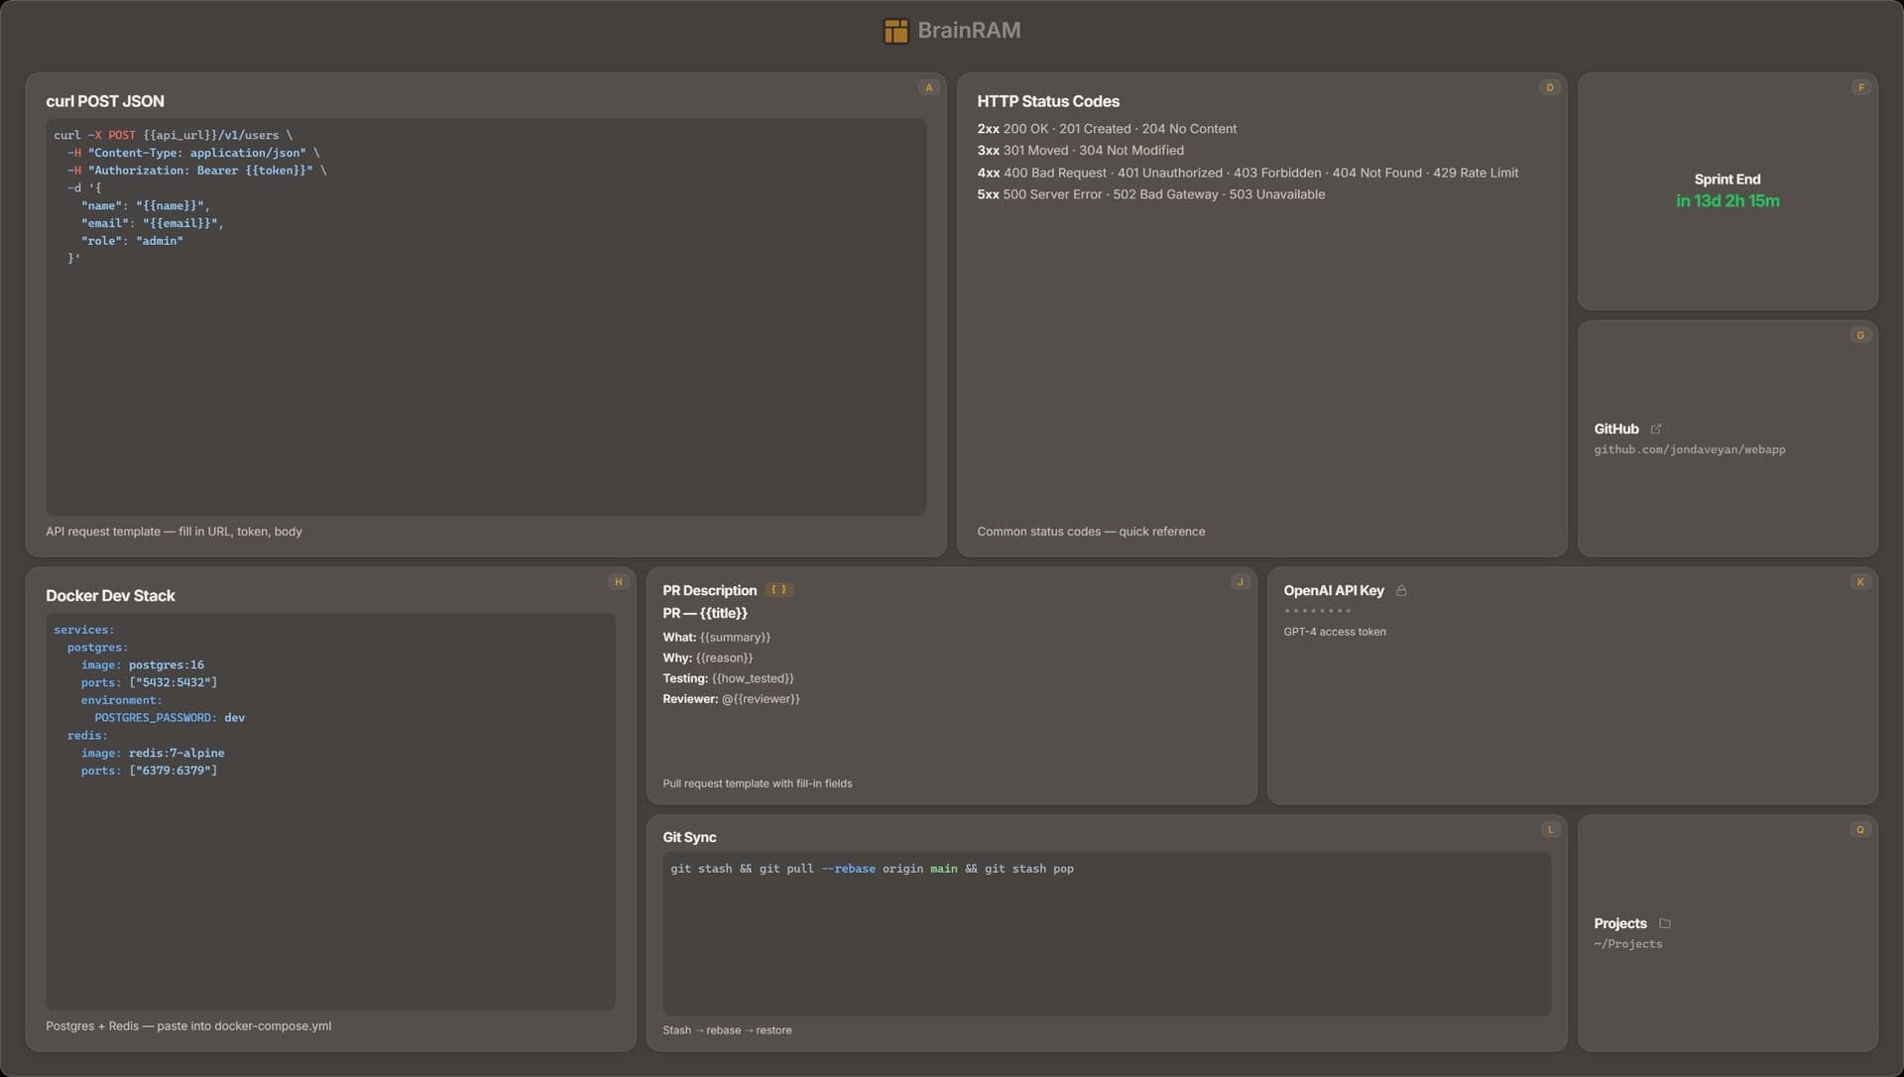
Task: Click the Sprint End countdown 'in 13d 2h 15m'
Action: point(1727,201)
